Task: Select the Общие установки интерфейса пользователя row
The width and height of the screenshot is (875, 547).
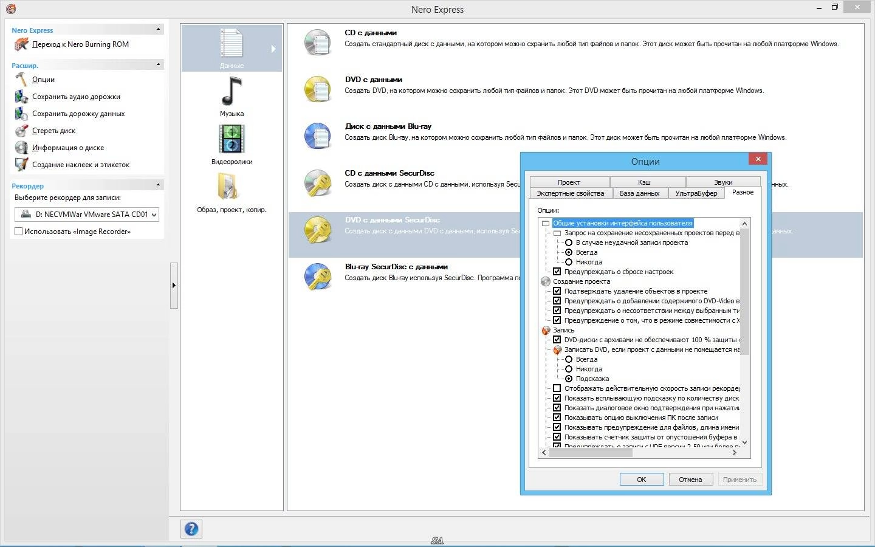Action: (623, 223)
